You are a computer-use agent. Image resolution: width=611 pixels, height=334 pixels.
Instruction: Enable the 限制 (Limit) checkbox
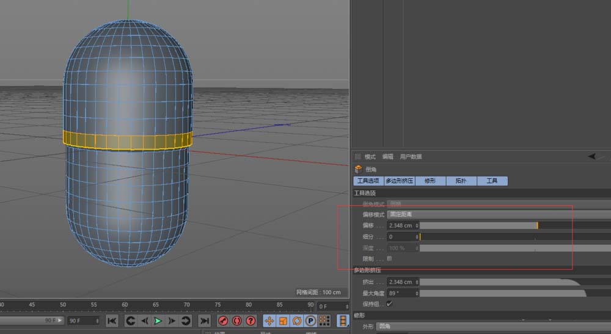click(x=390, y=258)
